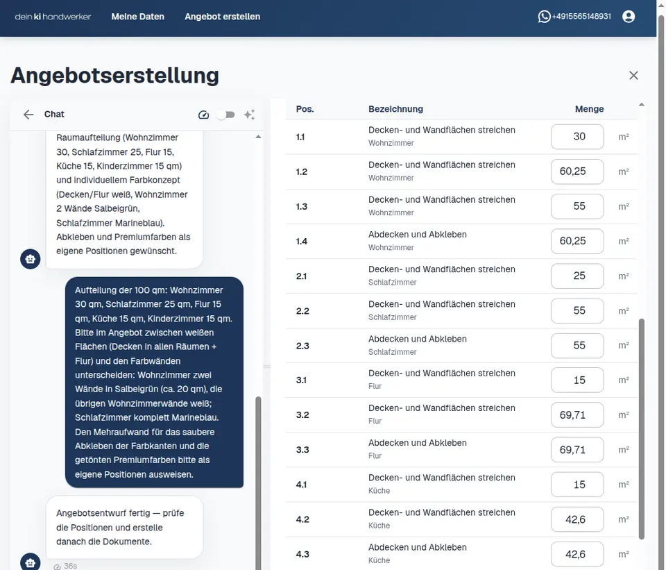This screenshot has width=666, height=570.
Task: Click Wohnzimmer label in row 1.3
Action: (x=391, y=212)
